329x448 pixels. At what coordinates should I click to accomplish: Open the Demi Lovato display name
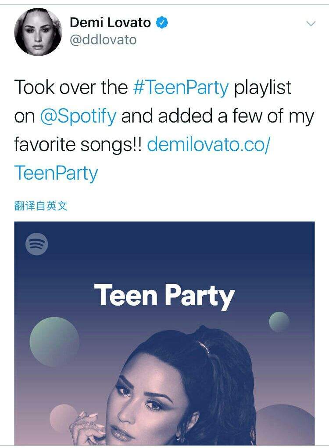coord(110,22)
